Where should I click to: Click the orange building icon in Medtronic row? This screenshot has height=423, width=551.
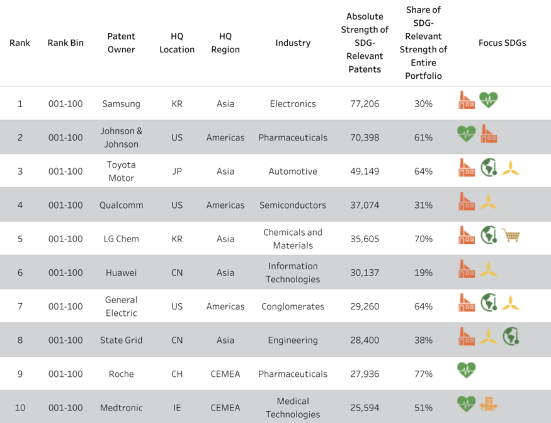[x=489, y=404]
